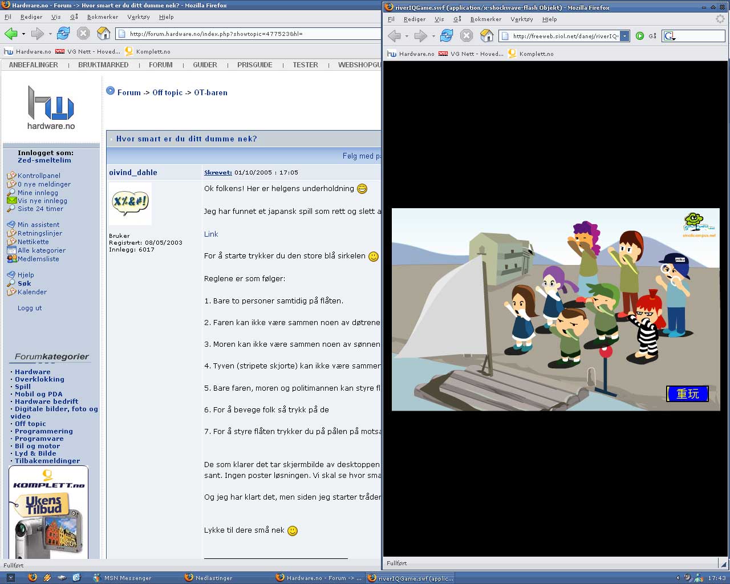The height and width of the screenshot is (584, 730).
Task: Click Home icon in riverIQGame Firefox window
Action: tap(487, 35)
